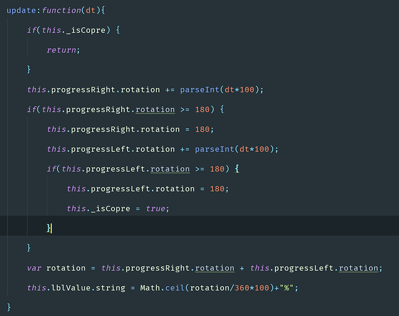
Task: Click the semicolon after the return statement
Action: click(79, 49)
